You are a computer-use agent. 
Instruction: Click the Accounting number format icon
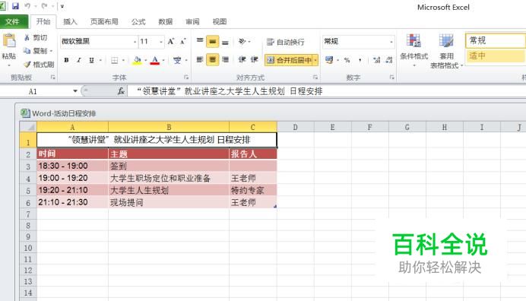tap(329, 60)
